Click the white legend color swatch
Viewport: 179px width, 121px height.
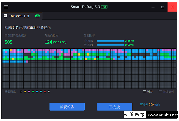click(x=49, y=92)
